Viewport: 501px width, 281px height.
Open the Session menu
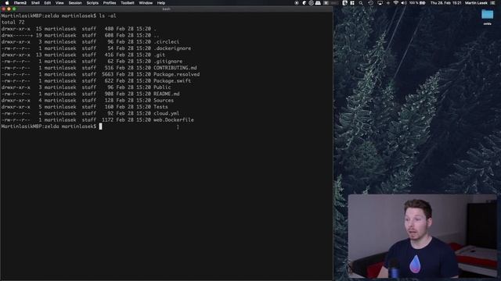(75, 3)
